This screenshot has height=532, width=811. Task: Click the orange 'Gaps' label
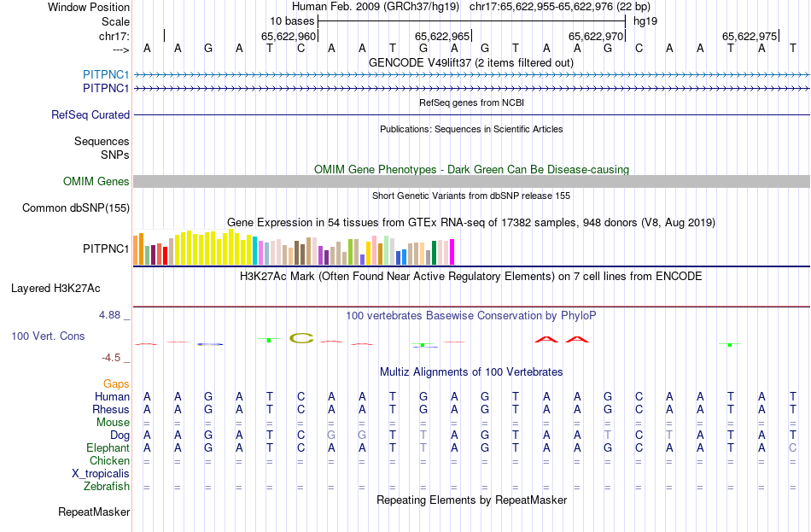[x=116, y=384]
